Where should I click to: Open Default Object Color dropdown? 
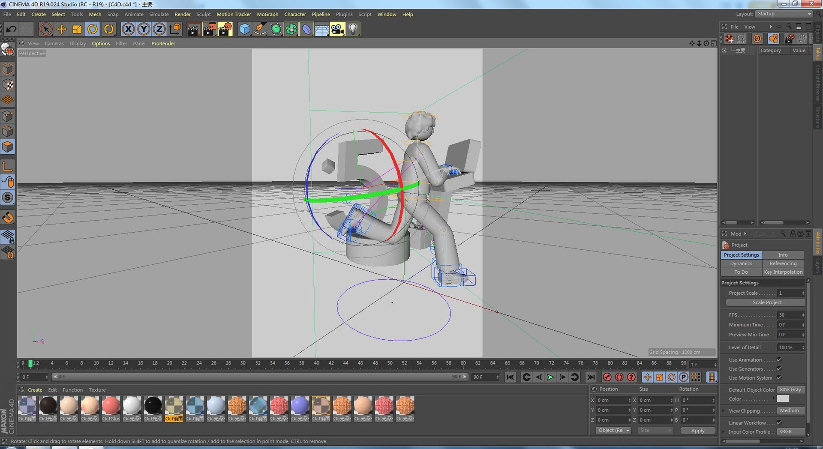791,390
